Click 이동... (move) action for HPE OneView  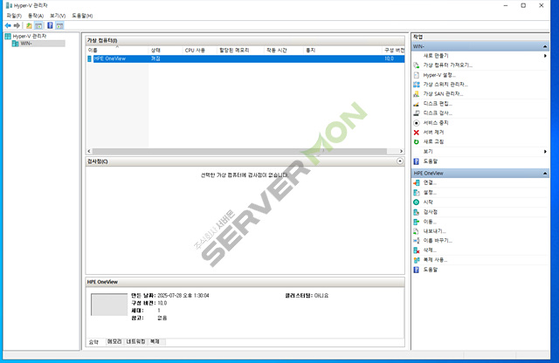pos(430,222)
